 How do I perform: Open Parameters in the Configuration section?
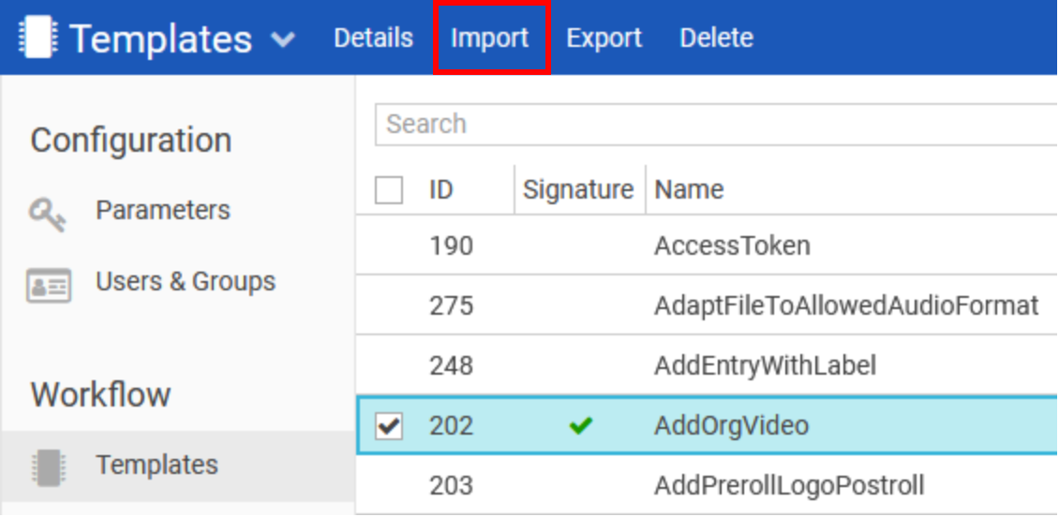click(162, 211)
